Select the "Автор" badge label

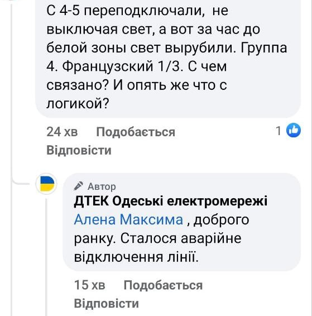click(102, 186)
